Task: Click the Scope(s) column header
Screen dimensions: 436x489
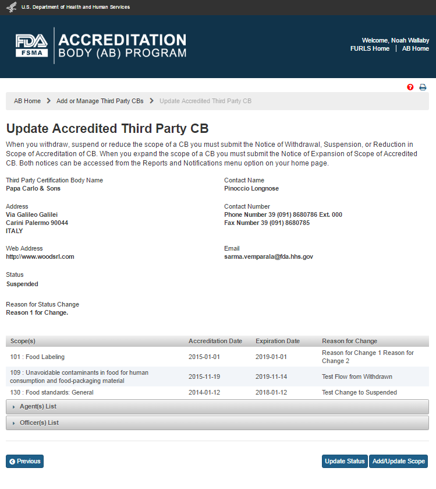Action: pyautogui.click(x=23, y=341)
